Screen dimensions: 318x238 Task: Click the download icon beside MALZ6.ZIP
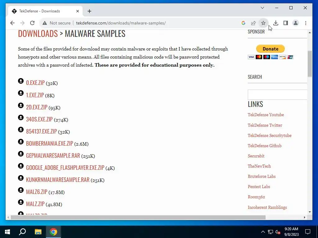click(21, 190)
